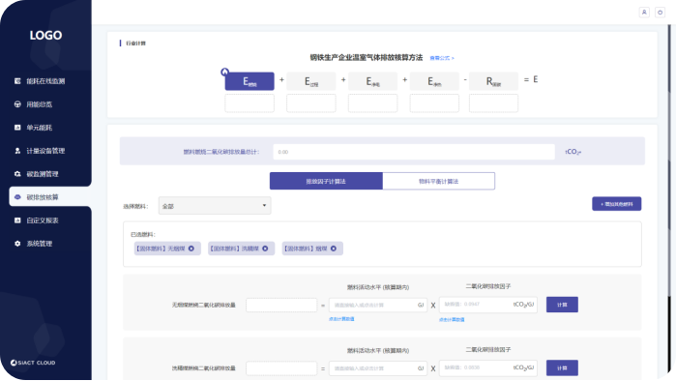Remove the 无烟煤 fuel tag

[191, 249]
